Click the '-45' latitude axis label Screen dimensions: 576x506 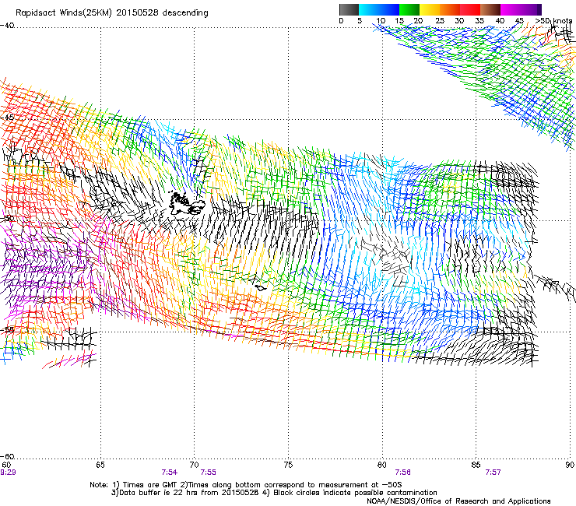[x=7, y=118]
